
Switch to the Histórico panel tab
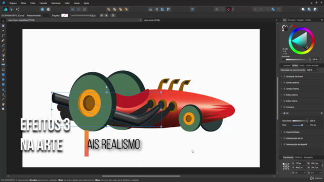coord(298,157)
